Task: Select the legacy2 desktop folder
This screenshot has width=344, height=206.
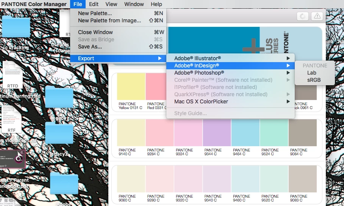Action: 59,133
